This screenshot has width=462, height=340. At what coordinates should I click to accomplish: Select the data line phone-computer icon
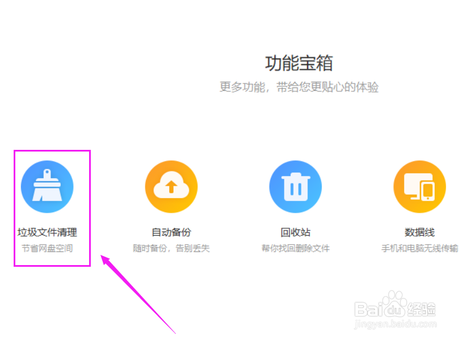point(419,185)
